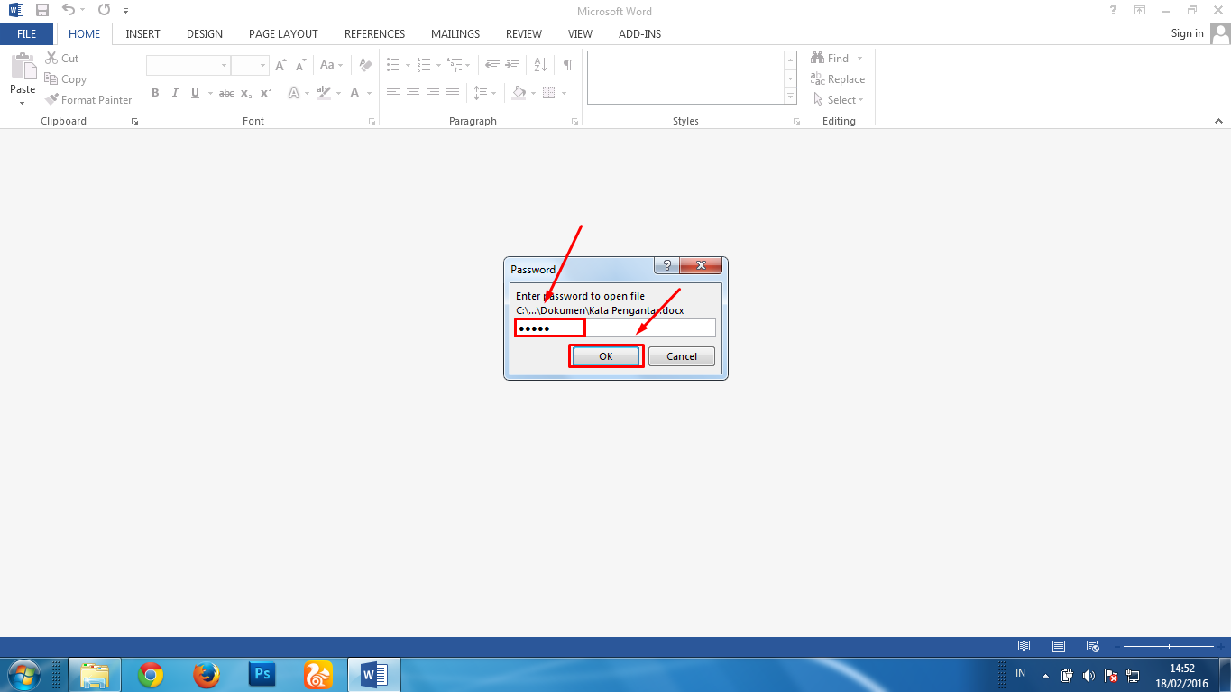1231x692 pixels.
Task: Click the Paste icon
Action: coord(23,66)
